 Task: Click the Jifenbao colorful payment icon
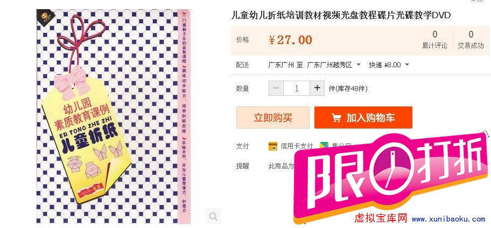point(324,146)
